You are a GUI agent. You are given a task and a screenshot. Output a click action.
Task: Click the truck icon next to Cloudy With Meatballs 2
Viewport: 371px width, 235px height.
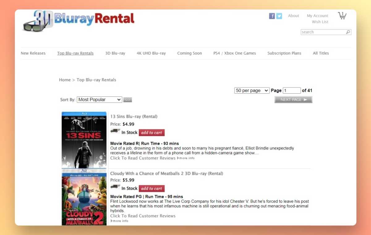[115, 187]
